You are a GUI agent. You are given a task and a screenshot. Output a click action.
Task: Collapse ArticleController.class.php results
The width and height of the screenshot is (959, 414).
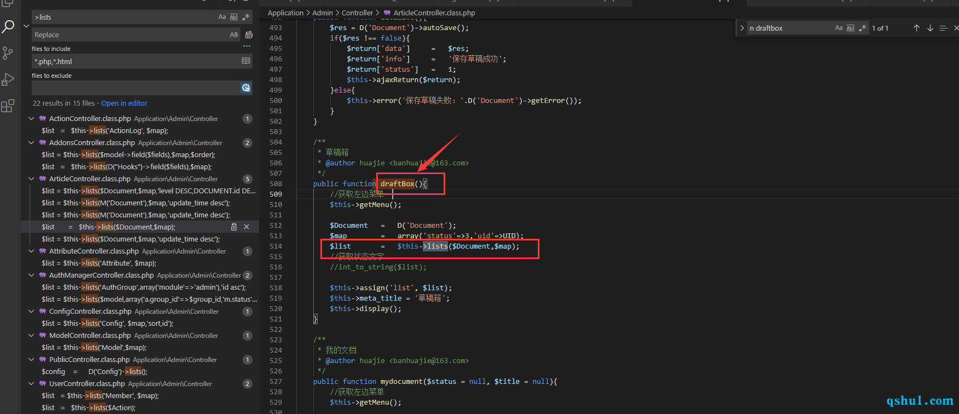point(31,179)
